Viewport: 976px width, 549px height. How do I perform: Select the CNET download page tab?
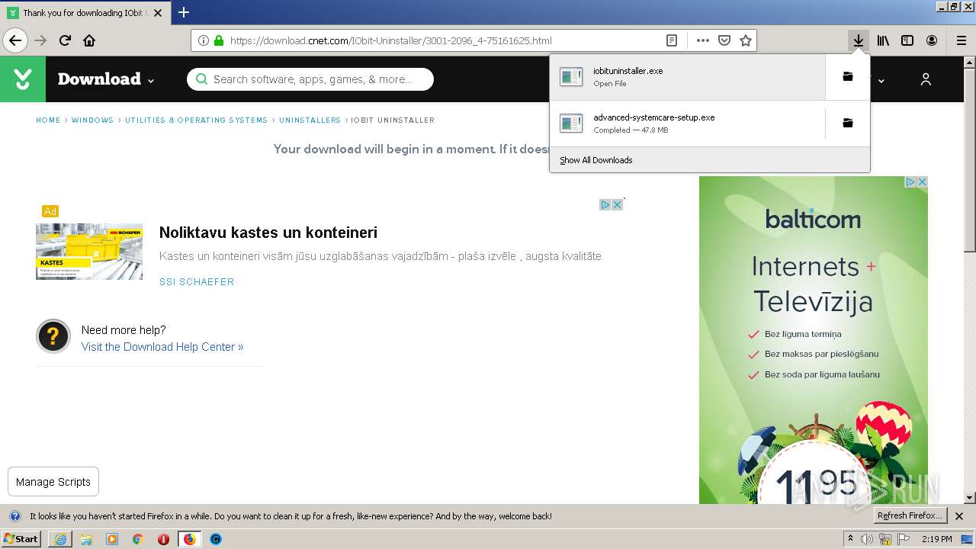[85, 13]
